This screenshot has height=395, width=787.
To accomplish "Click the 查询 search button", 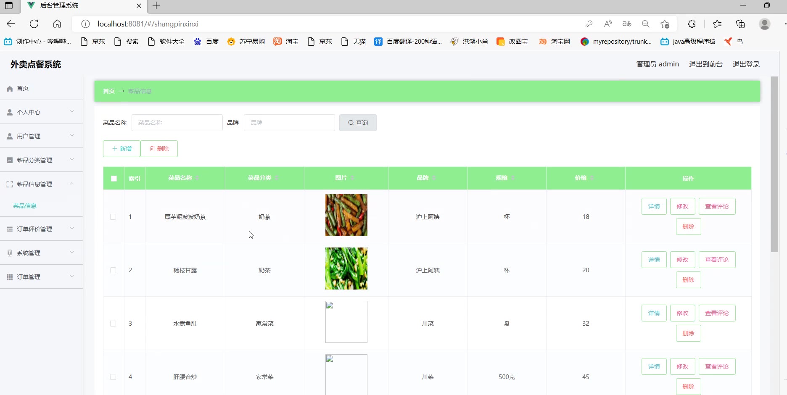I will (x=358, y=123).
